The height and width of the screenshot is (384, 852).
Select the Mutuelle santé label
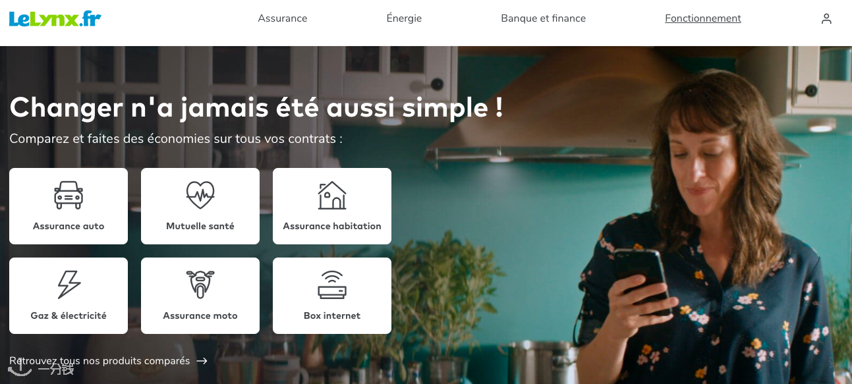tap(200, 226)
